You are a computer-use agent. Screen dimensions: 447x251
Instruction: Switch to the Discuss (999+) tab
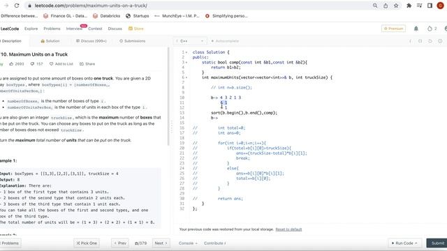[91, 41]
